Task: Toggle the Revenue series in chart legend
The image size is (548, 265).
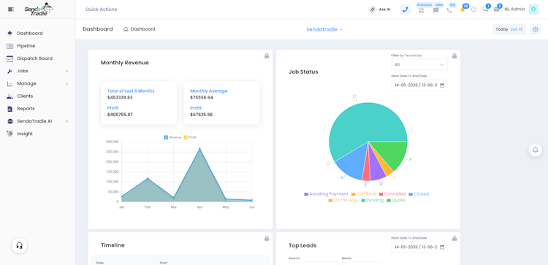Action: tap(173, 137)
